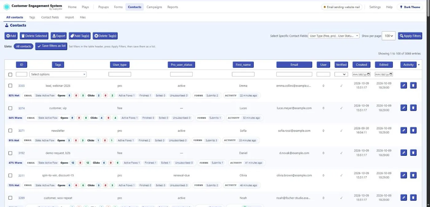Open the Plays menu

point(85,7)
